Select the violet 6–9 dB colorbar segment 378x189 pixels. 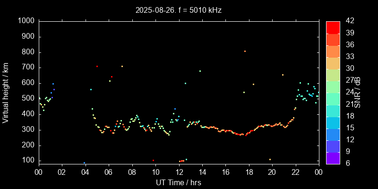coord(333,158)
